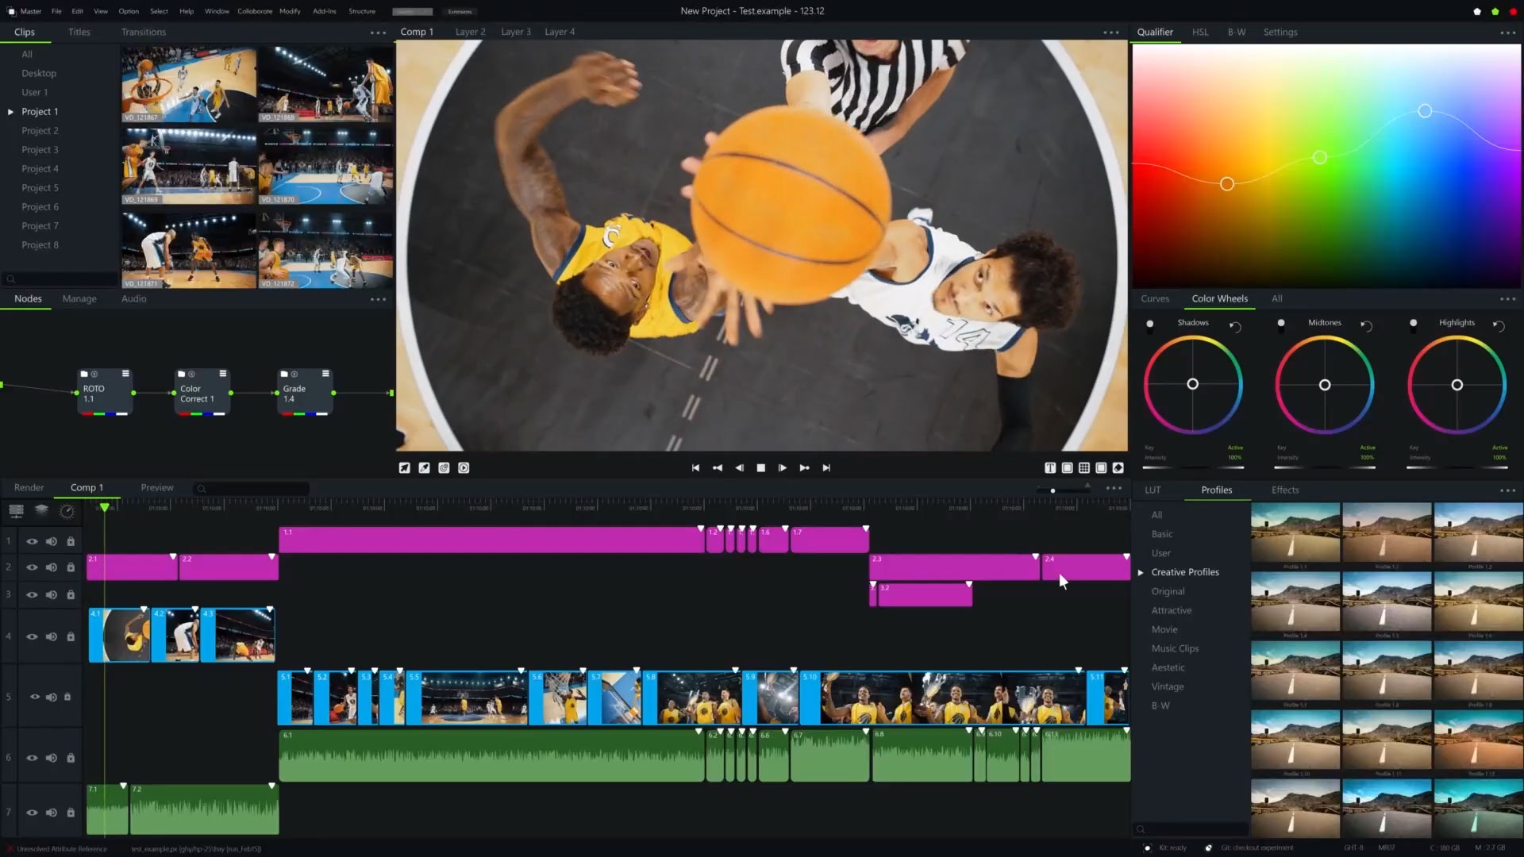This screenshot has width=1524, height=857.
Task: Lock track 4 with the padlock
Action: point(71,636)
